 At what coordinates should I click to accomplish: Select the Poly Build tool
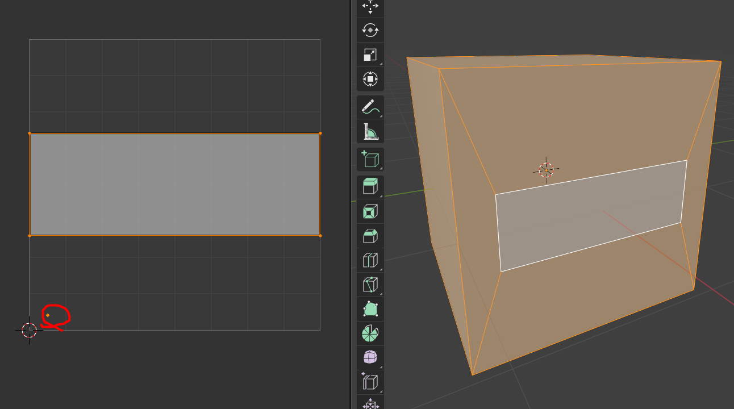tap(370, 309)
